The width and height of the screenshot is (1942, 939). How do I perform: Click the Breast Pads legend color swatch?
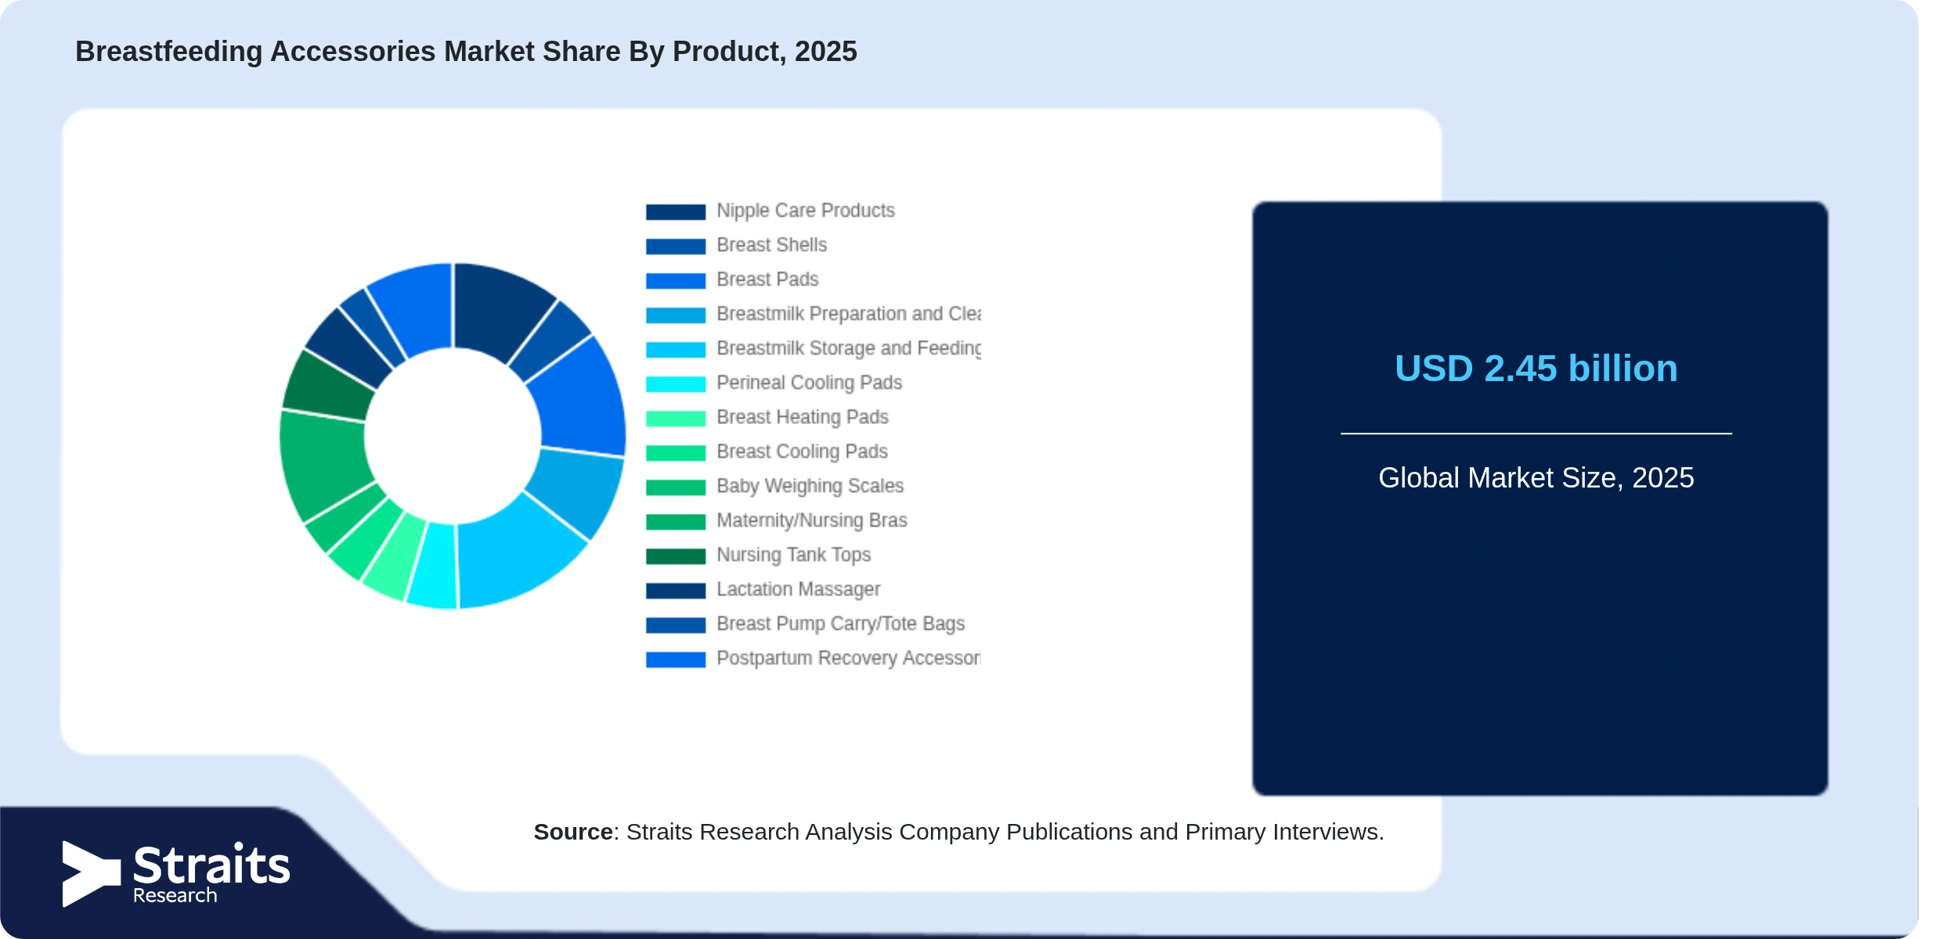(676, 280)
